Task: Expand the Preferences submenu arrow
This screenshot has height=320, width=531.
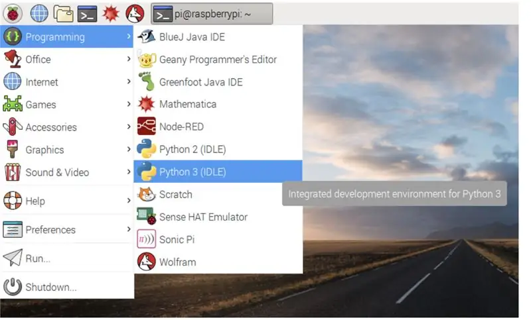Action: pos(129,229)
